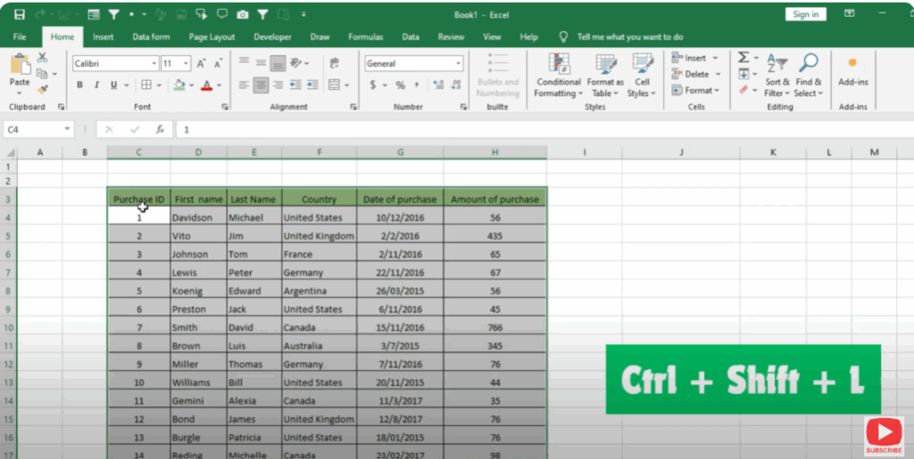Toggle Center horizontal alignment
Image resolution: width=914 pixels, height=459 pixels.
261,86
